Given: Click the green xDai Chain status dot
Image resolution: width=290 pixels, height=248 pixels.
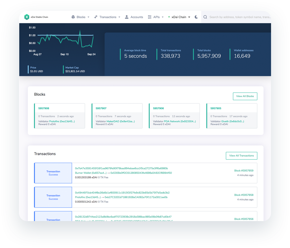Looking at the screenshot, I should pos(169,17).
